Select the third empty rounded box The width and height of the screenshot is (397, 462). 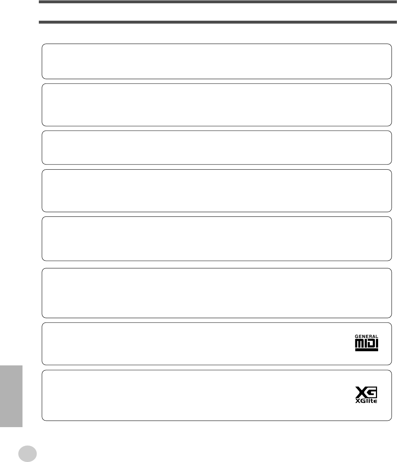[x=217, y=147]
